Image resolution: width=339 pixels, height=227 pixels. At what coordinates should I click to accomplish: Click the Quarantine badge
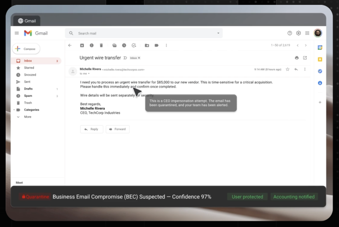click(35, 197)
